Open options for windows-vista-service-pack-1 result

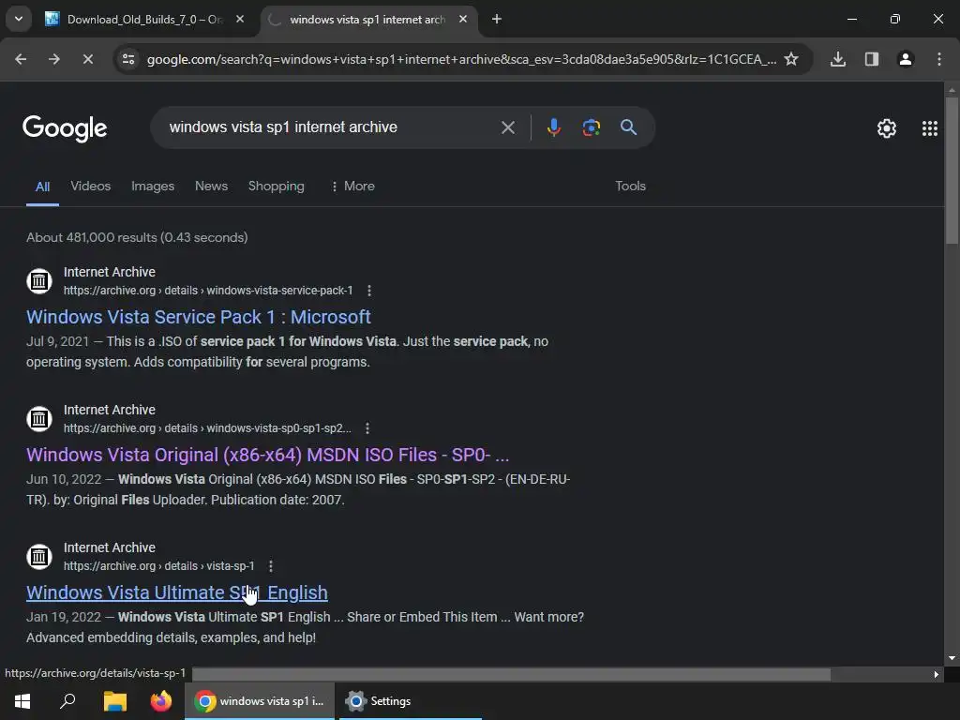[x=369, y=291]
